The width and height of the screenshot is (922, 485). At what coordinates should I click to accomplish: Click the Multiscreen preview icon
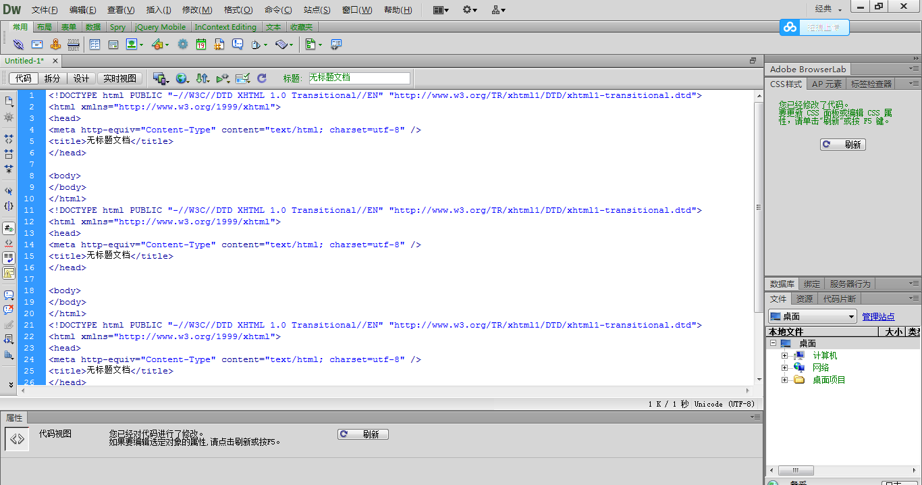[x=161, y=78]
